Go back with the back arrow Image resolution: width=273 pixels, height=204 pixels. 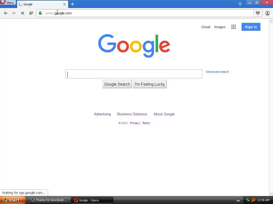6,13
